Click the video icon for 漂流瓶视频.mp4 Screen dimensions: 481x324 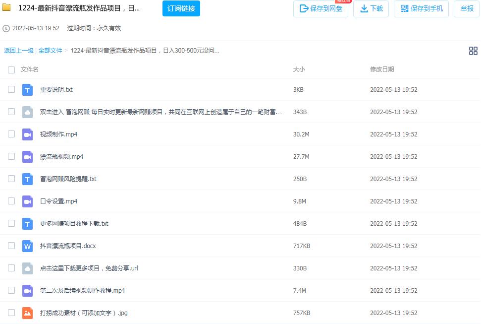pos(27,157)
